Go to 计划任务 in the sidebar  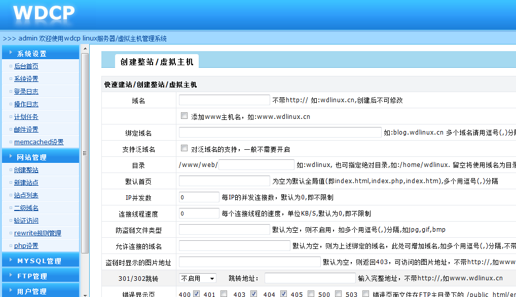(x=26, y=117)
